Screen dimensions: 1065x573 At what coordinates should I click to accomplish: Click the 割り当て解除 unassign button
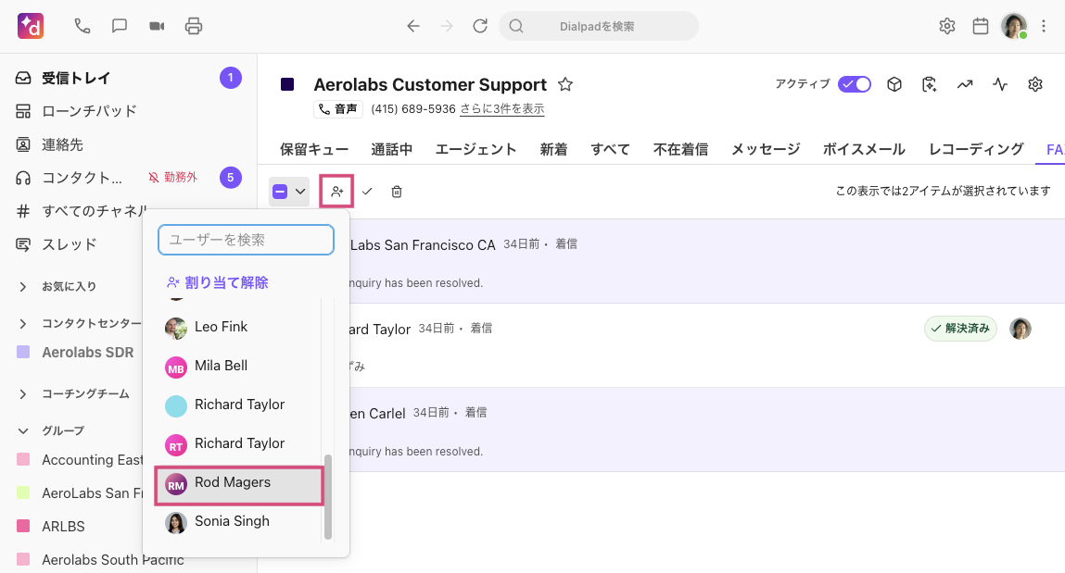pos(218,282)
